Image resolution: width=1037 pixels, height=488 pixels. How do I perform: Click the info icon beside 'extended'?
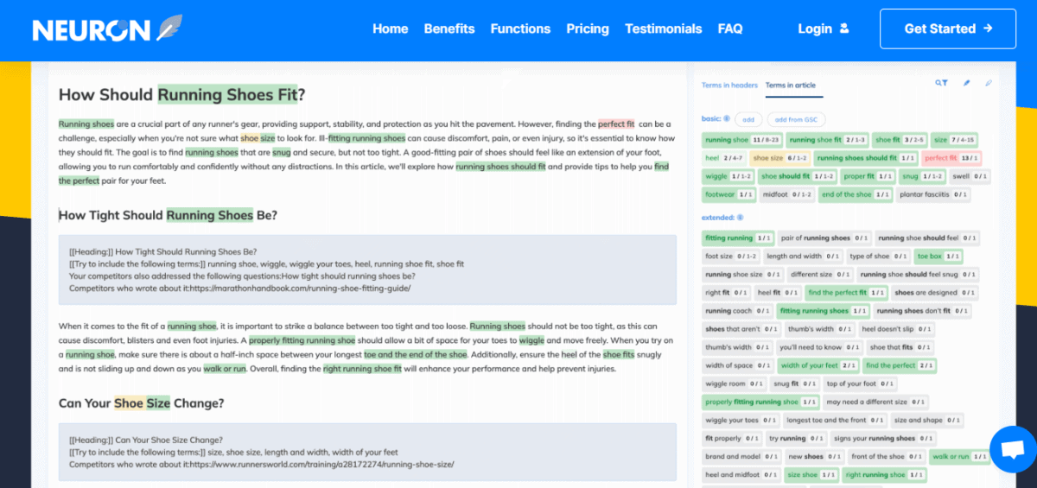coord(740,218)
